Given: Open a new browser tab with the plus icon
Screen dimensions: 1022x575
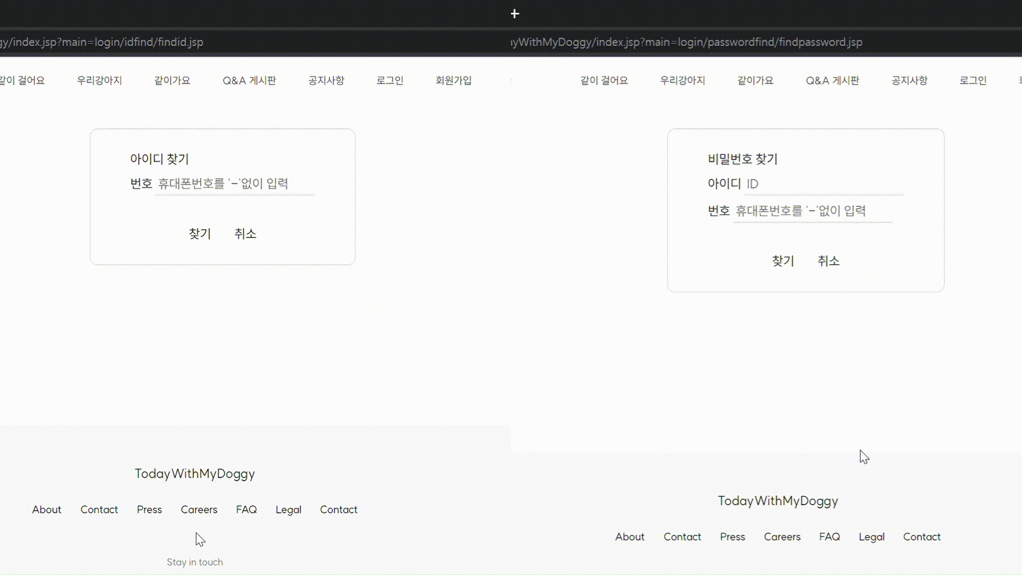Looking at the screenshot, I should tap(514, 13).
